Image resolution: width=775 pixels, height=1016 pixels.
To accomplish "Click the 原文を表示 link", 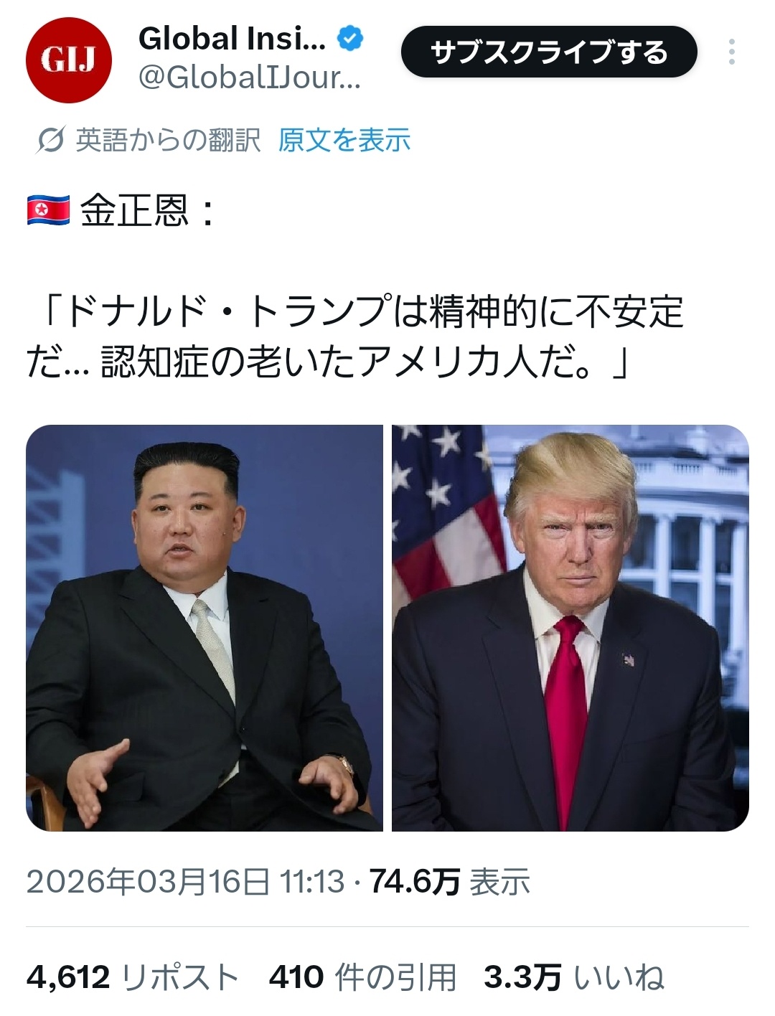I will pos(344,140).
